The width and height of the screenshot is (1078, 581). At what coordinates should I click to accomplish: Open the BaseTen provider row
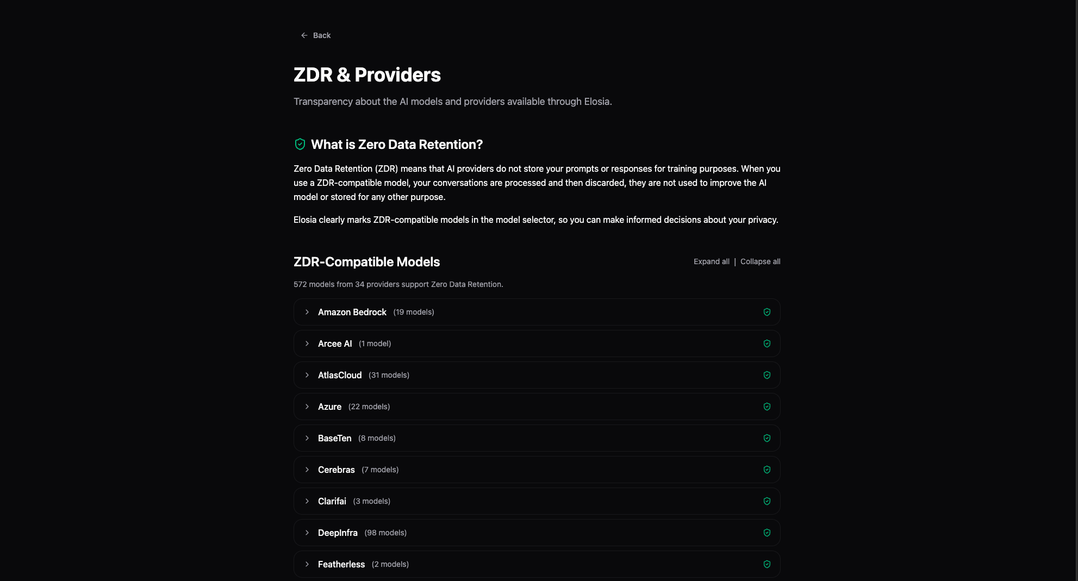click(x=334, y=438)
